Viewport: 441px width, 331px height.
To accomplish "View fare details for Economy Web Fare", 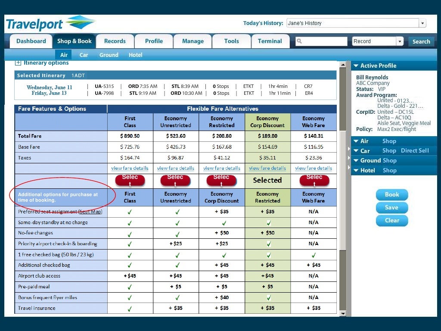I will tap(314, 168).
